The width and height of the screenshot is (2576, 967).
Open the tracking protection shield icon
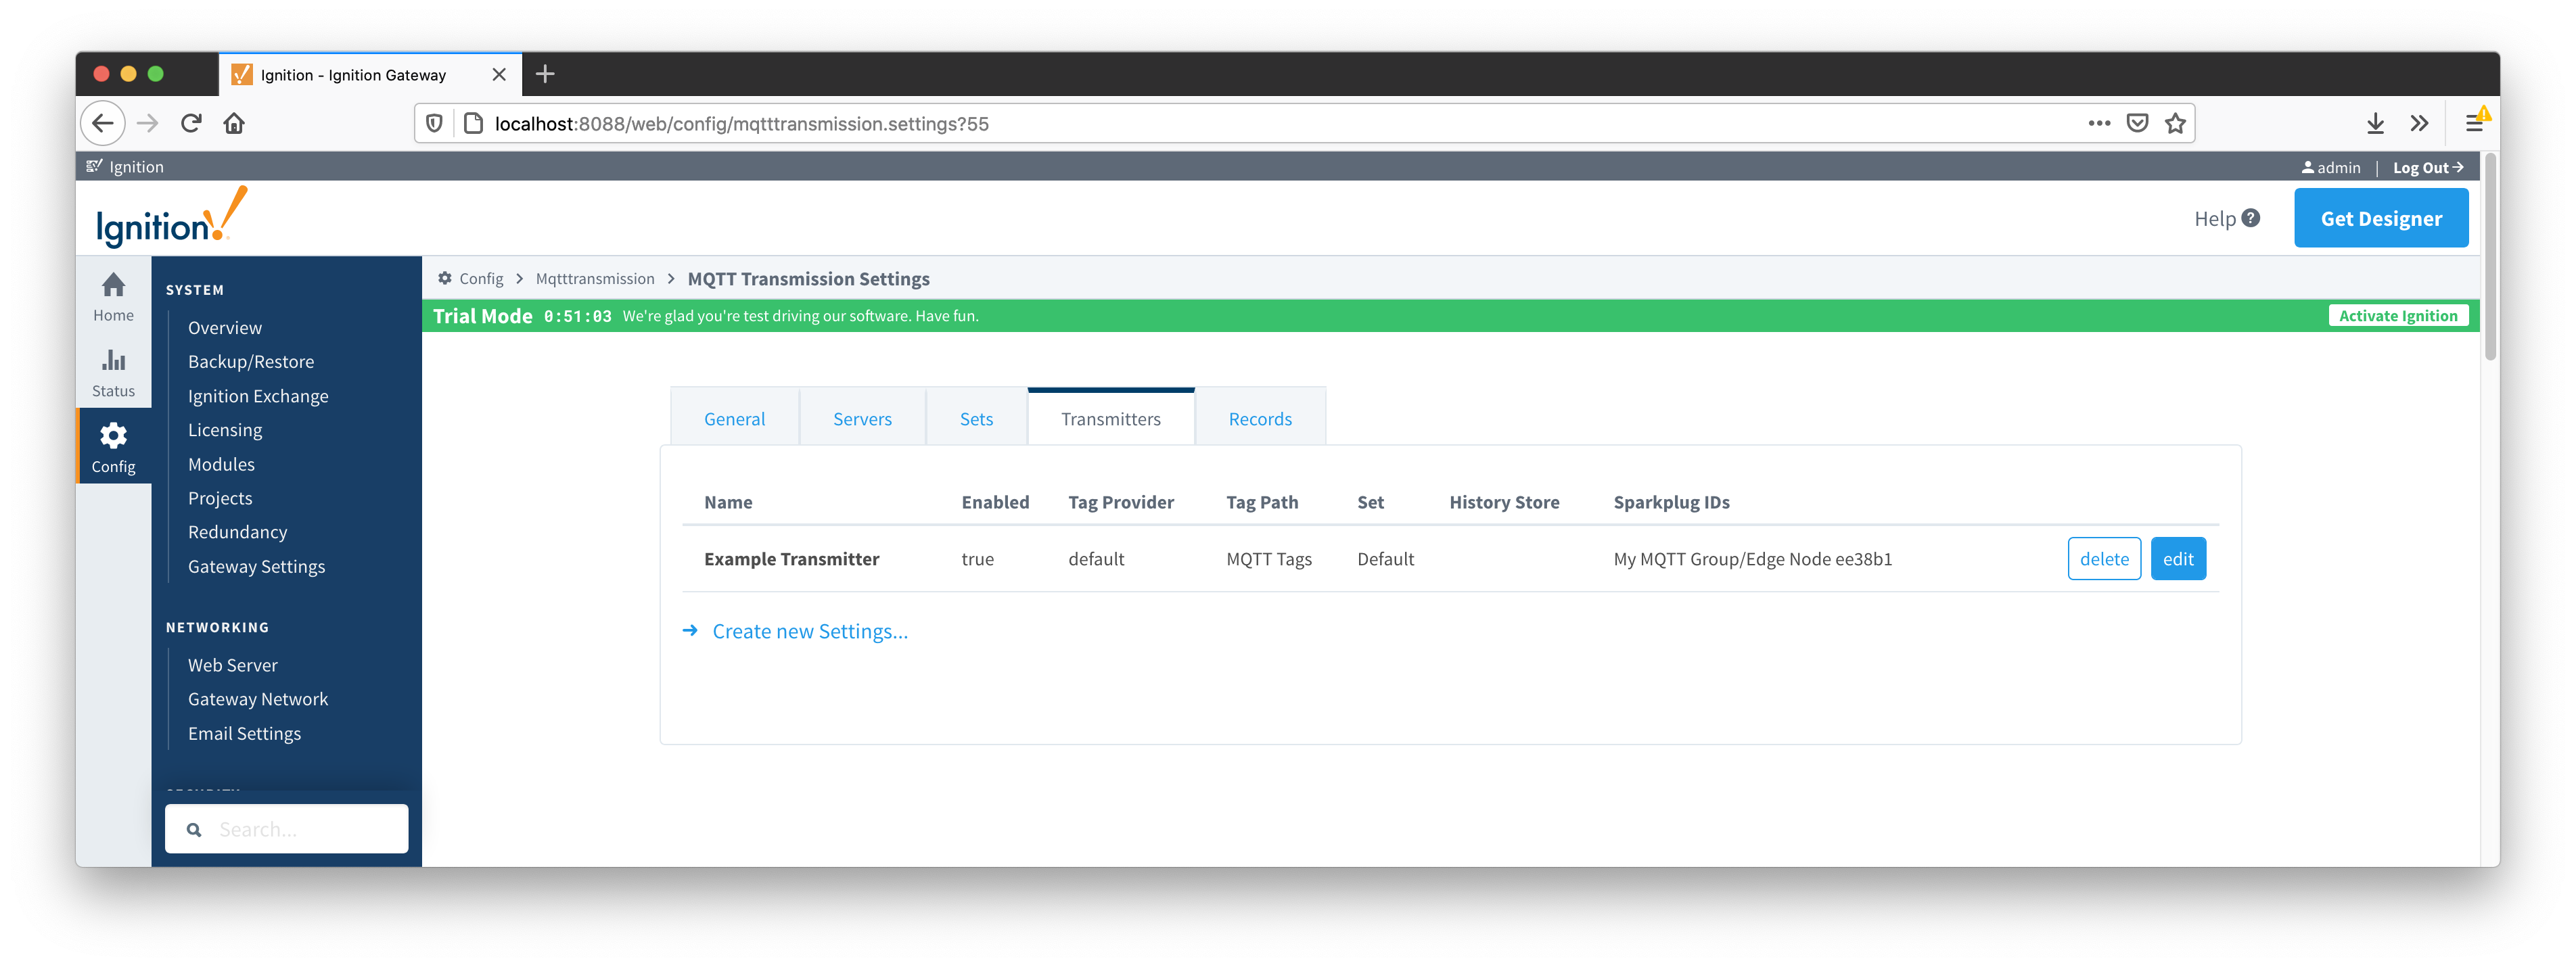point(434,123)
